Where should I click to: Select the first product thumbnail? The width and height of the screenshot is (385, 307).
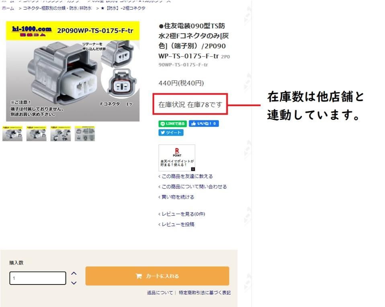[12, 134]
